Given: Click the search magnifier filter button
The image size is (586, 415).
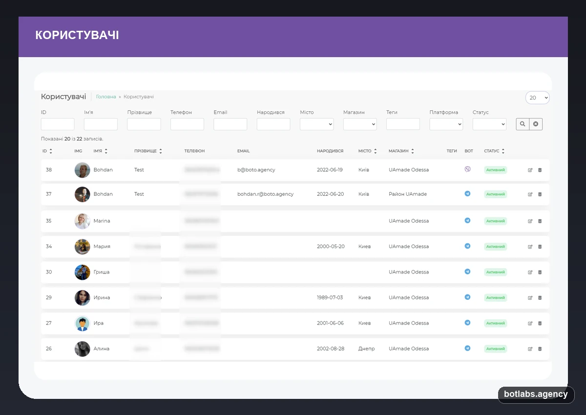Looking at the screenshot, I should (523, 124).
